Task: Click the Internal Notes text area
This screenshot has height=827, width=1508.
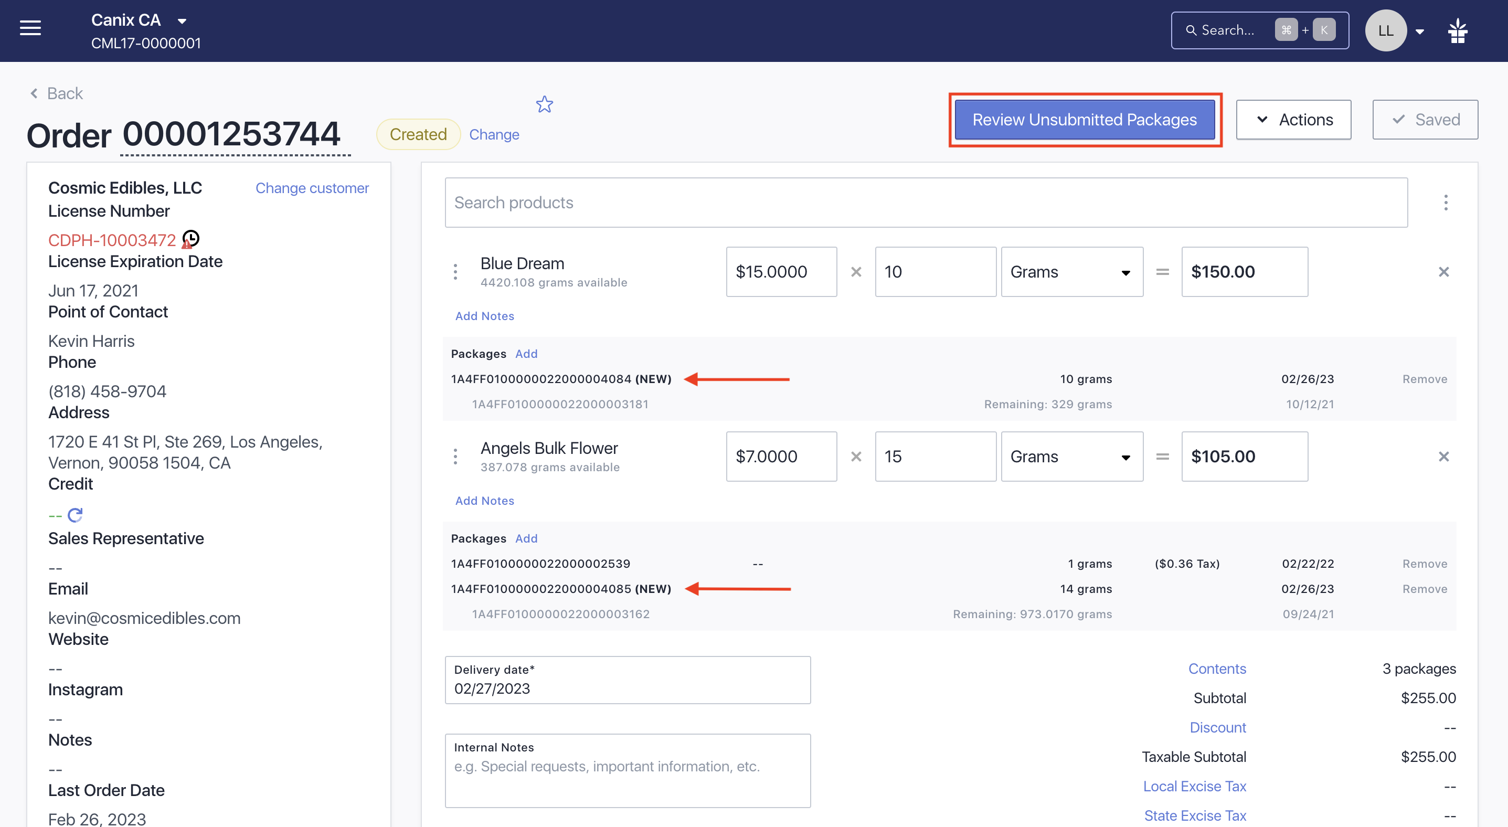Action: [628, 771]
